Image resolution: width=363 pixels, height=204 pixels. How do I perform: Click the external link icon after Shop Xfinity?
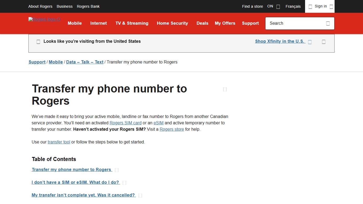pyautogui.click(x=310, y=42)
